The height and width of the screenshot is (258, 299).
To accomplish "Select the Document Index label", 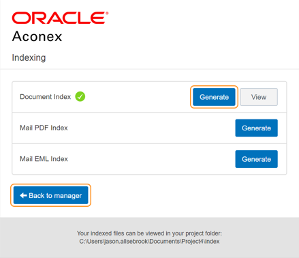I will (46, 97).
